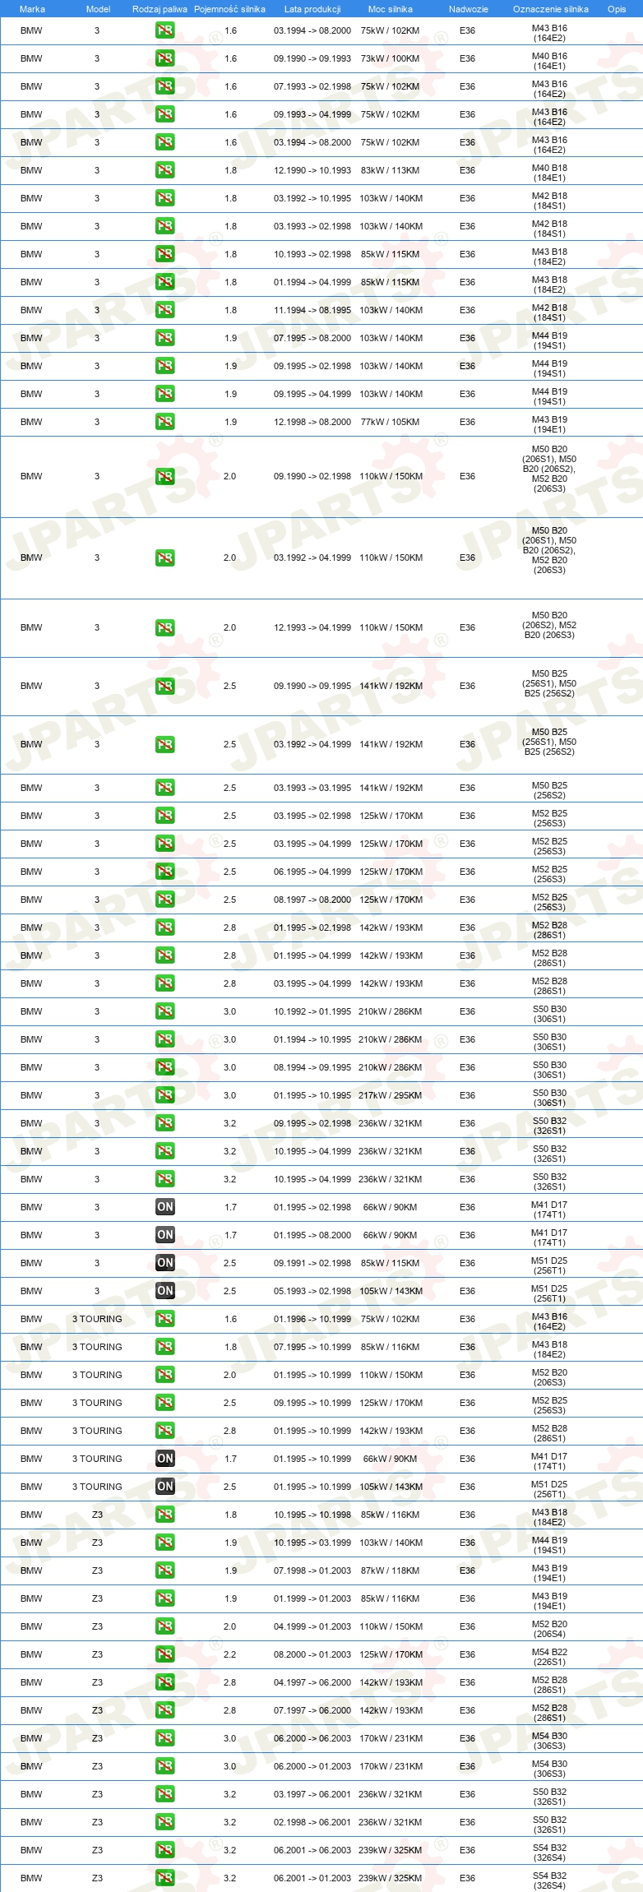This screenshot has width=643, height=1892.
Task: Click the Marka column header
Action: 32,9
